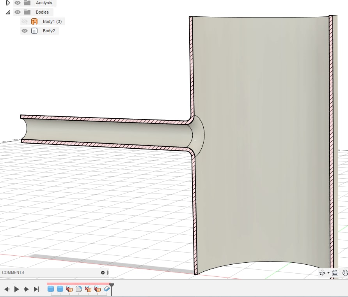Expand the Analysis folder
Image resolution: width=348 pixels, height=297 pixels.
coord(8,3)
